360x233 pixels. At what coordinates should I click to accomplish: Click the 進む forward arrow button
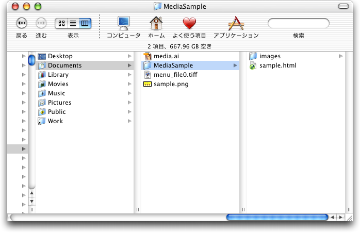[41, 23]
